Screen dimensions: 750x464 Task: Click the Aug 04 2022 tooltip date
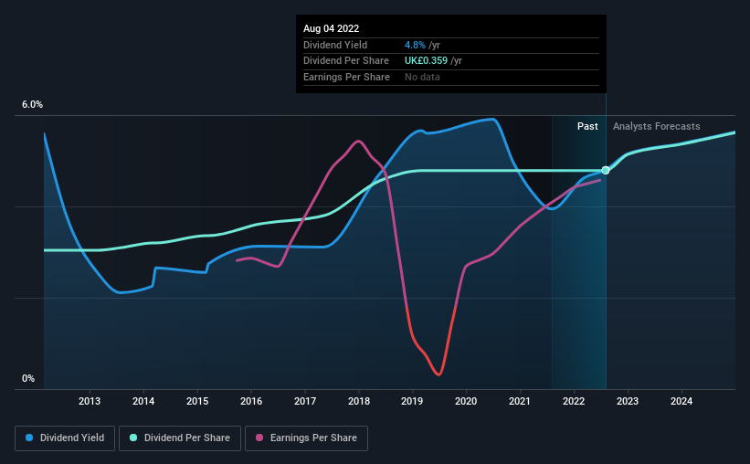(331, 28)
